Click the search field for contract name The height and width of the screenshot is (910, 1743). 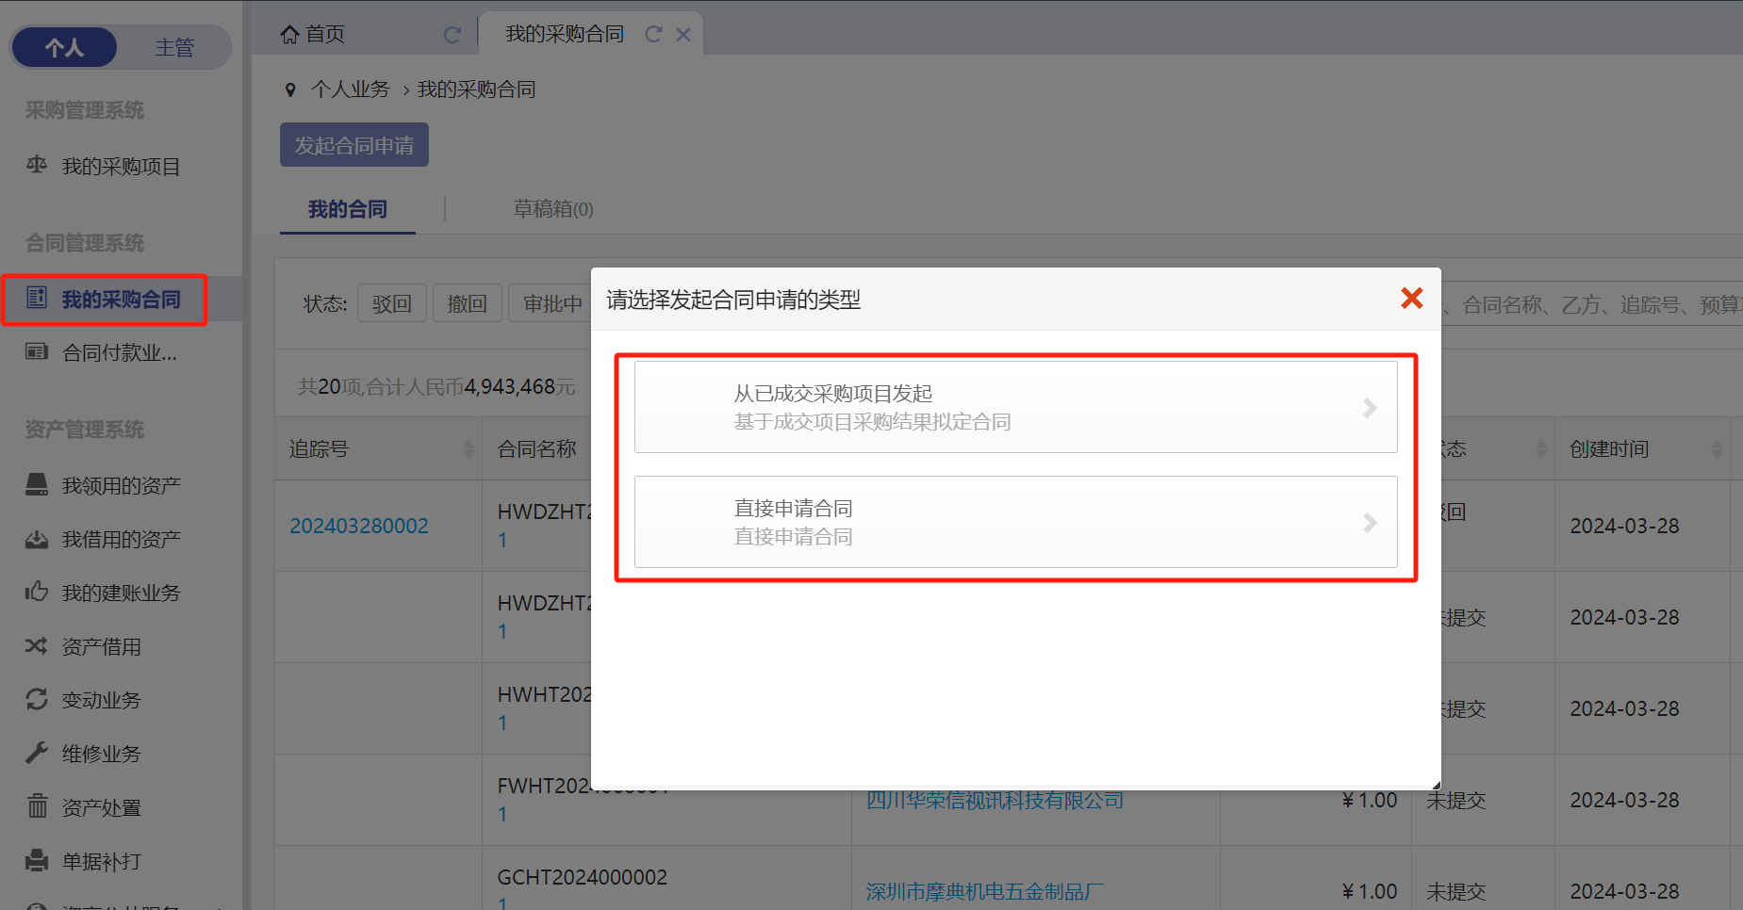point(1593,305)
